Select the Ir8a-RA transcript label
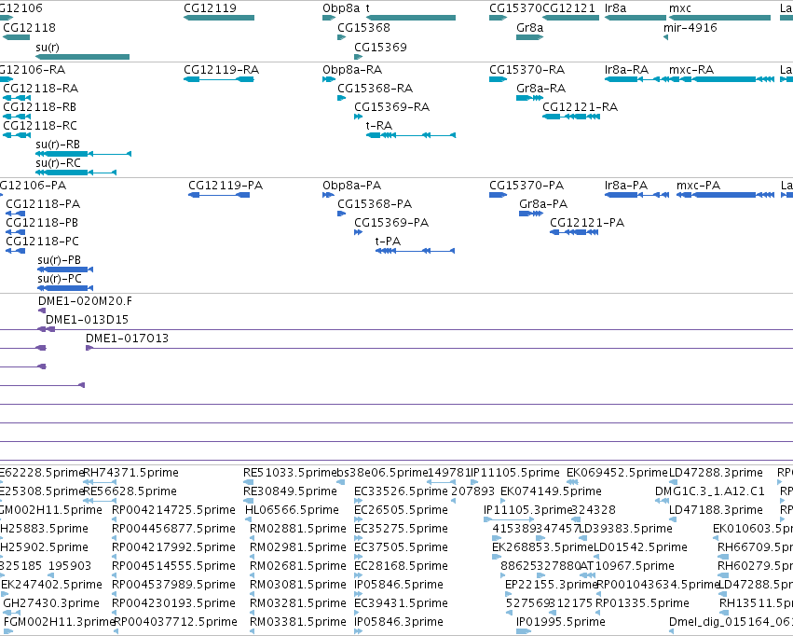 pos(626,70)
